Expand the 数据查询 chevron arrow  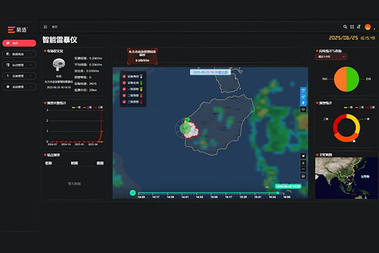[31, 54]
